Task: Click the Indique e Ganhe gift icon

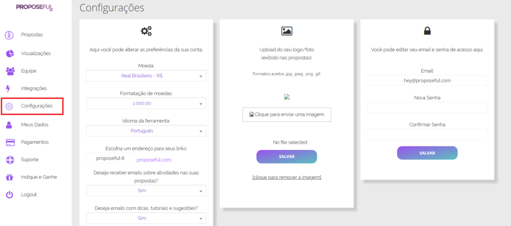Action: [x=9, y=177]
